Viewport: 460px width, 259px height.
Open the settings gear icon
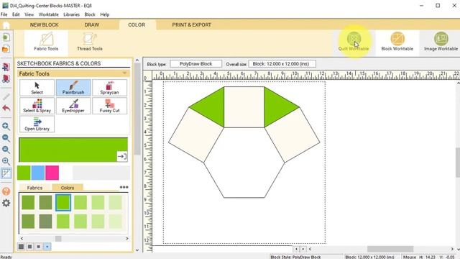pyautogui.click(x=6, y=203)
